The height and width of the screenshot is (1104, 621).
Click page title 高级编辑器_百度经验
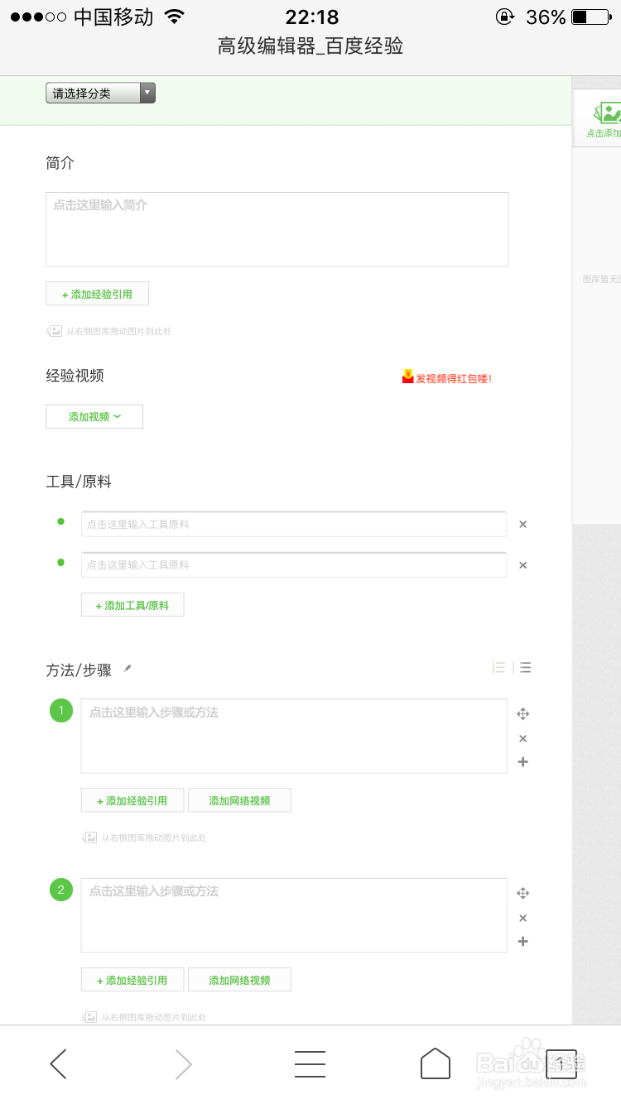coord(310,46)
